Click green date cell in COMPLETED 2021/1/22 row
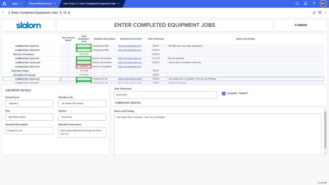Image resolution: width=329 pixels, height=185 pixels. [x=84, y=79]
